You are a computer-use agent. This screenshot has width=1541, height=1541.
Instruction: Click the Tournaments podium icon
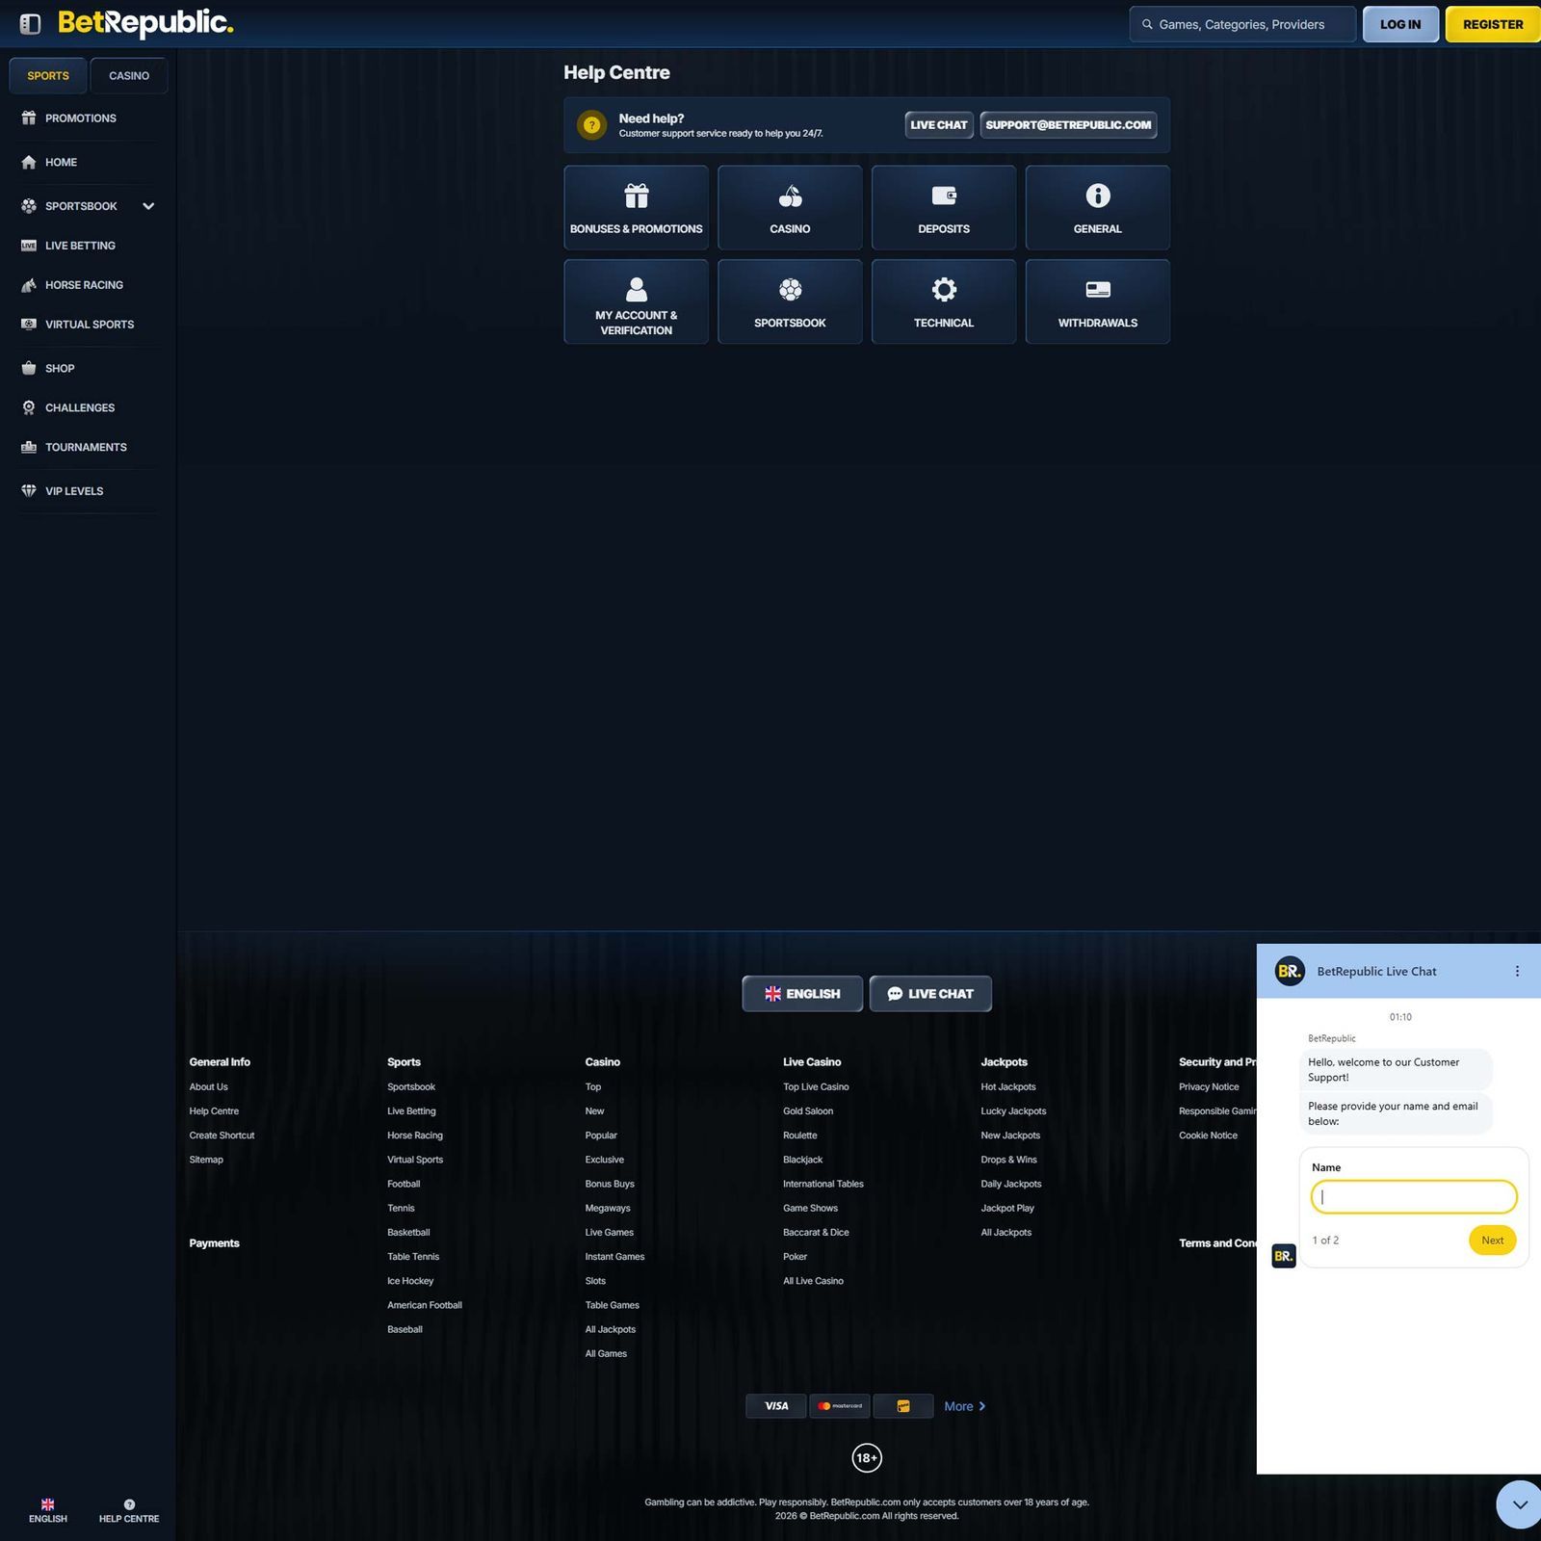(x=29, y=447)
